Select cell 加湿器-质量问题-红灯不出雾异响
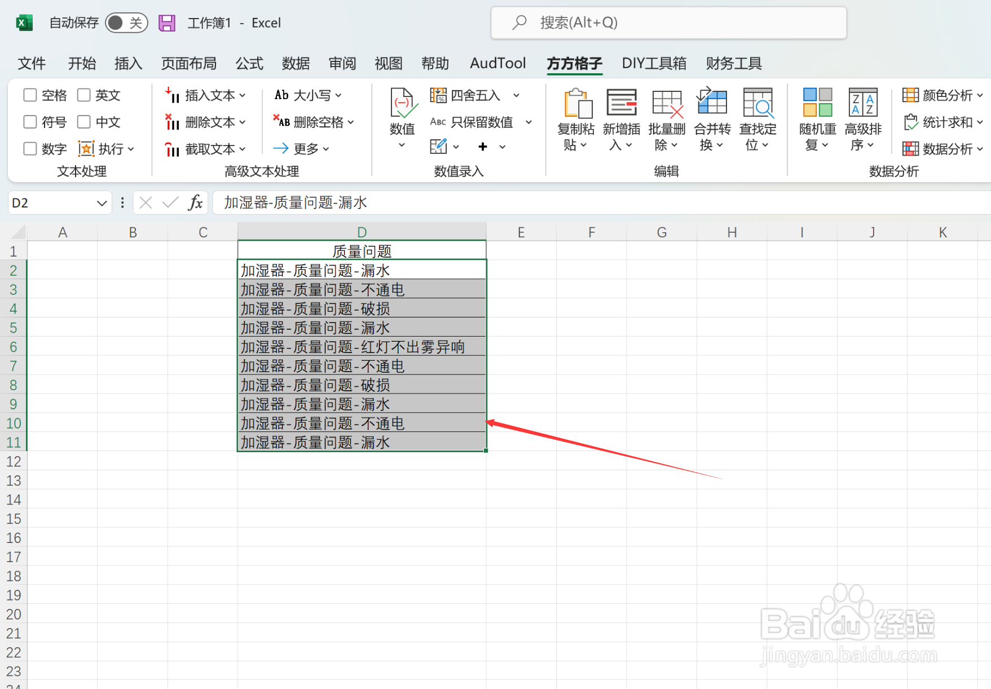The width and height of the screenshot is (991, 689). [362, 347]
